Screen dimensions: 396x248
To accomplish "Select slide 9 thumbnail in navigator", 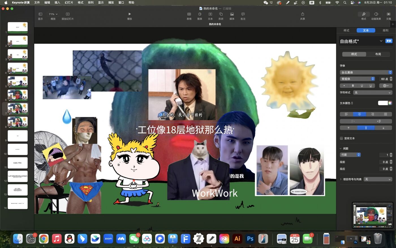I will (x=18, y=136).
